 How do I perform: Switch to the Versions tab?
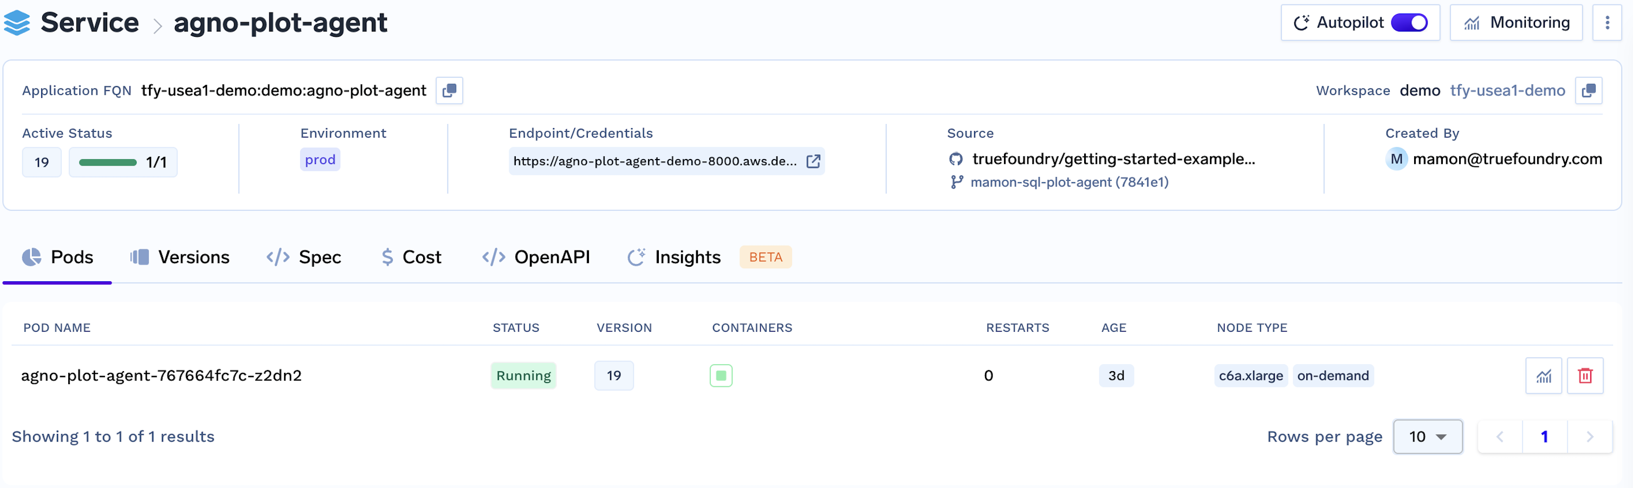click(180, 258)
